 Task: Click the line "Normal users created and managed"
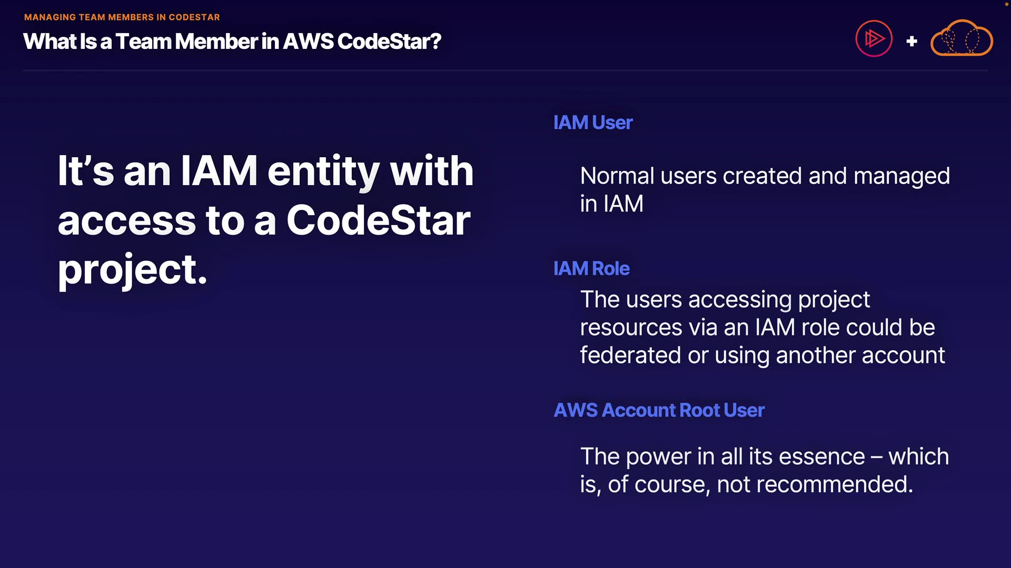pyautogui.click(x=765, y=176)
